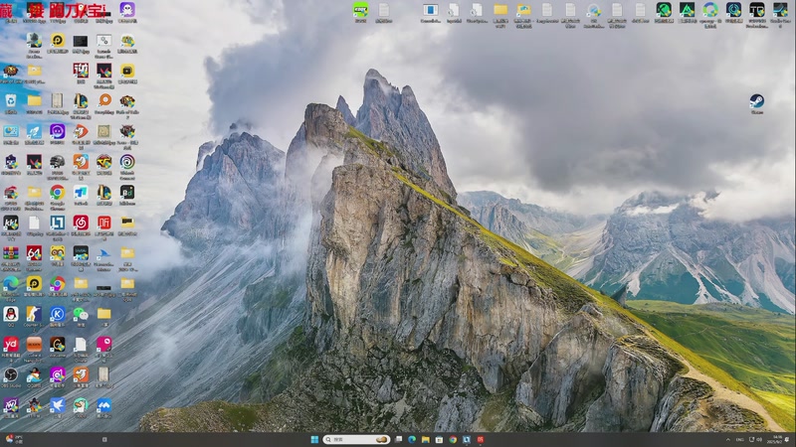Launch the red NetEase Cloud Music shortcut
796x447 pixels.
tap(81, 223)
